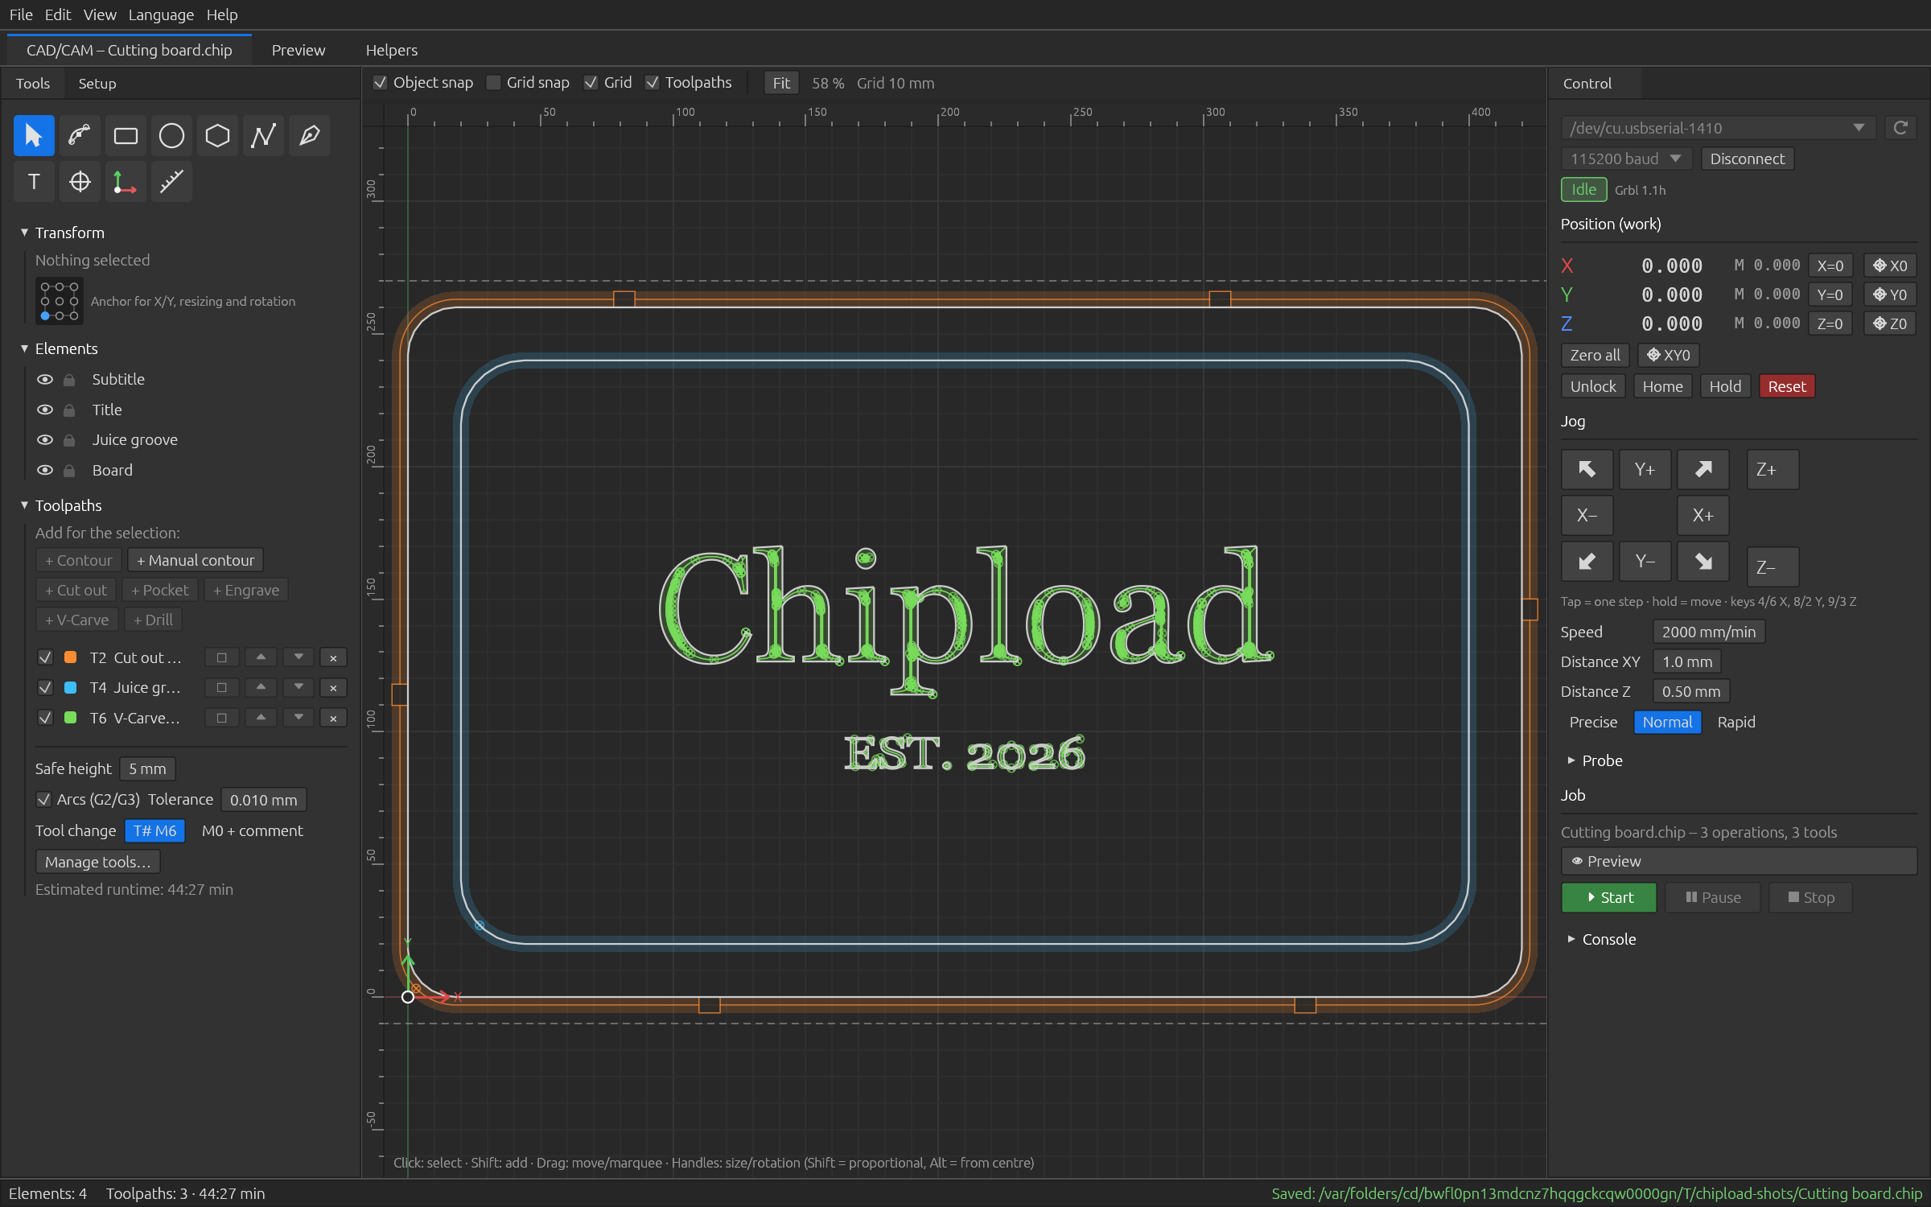Screen dimensions: 1931x1207
Task: Enable Grid snap checkbox
Action: [494, 83]
